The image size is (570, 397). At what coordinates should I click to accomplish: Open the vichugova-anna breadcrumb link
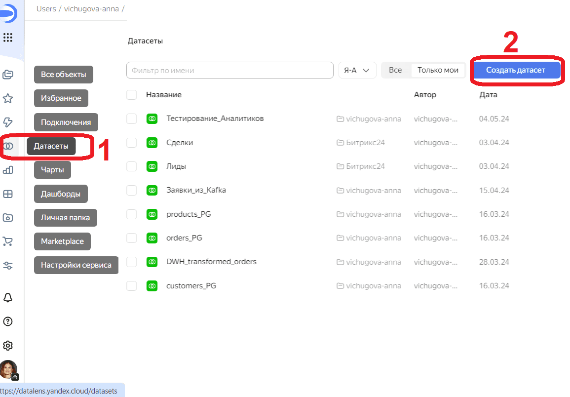tap(91, 9)
